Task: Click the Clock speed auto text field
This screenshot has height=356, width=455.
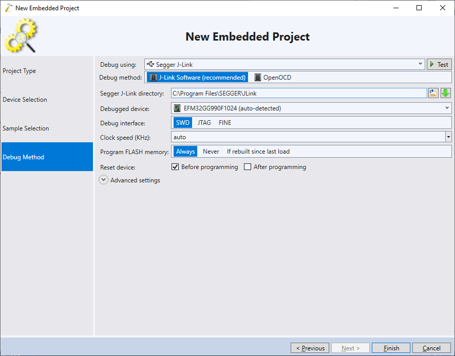Action: click(308, 137)
